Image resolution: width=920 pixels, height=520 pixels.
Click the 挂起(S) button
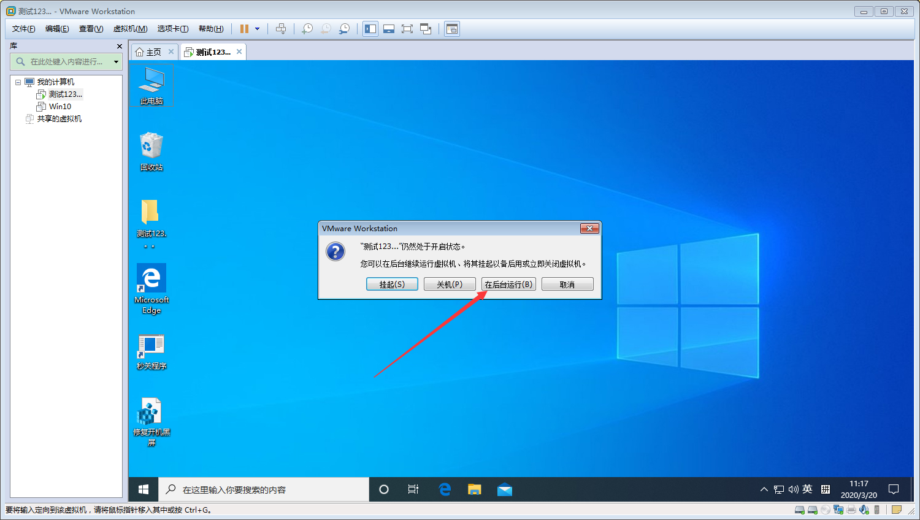(x=392, y=283)
